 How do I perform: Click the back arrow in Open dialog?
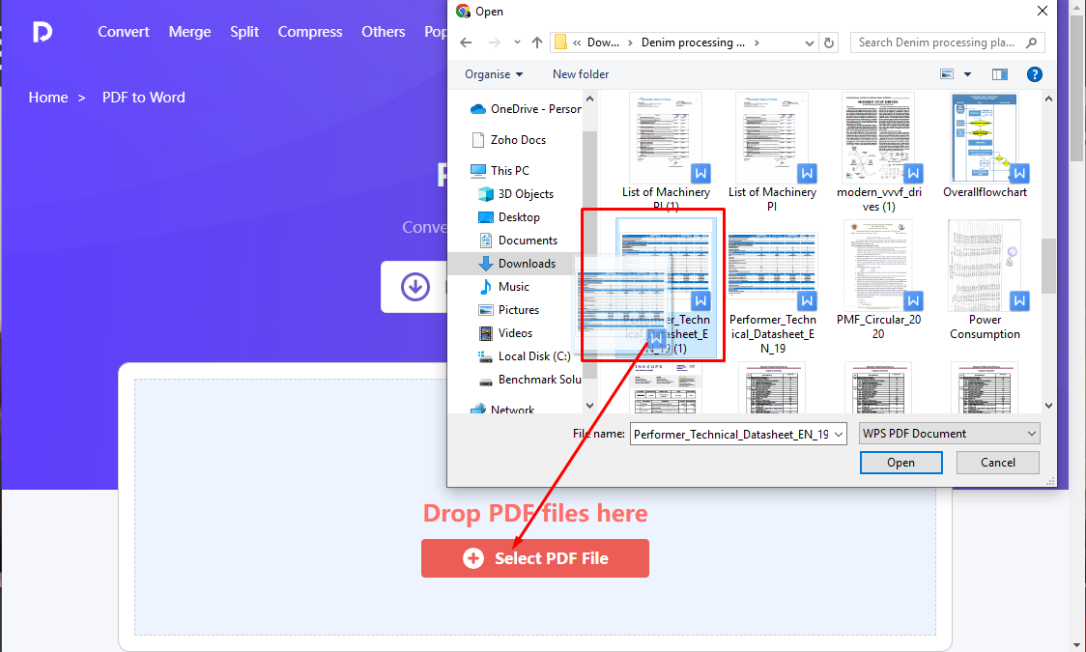(x=467, y=43)
